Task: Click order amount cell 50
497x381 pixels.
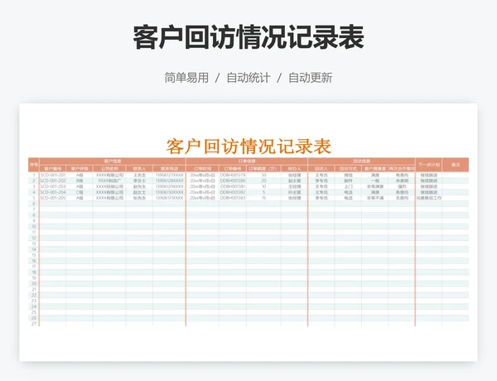Action: tap(263, 175)
